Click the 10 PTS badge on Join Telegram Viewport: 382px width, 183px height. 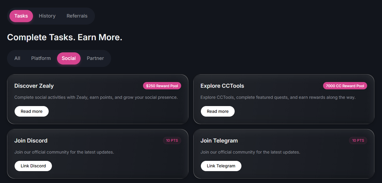pyautogui.click(x=358, y=140)
